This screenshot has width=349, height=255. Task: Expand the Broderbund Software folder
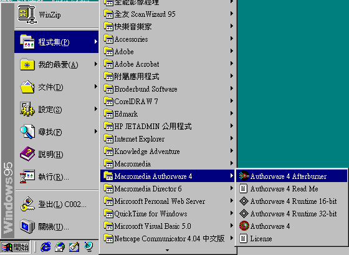[168, 89]
